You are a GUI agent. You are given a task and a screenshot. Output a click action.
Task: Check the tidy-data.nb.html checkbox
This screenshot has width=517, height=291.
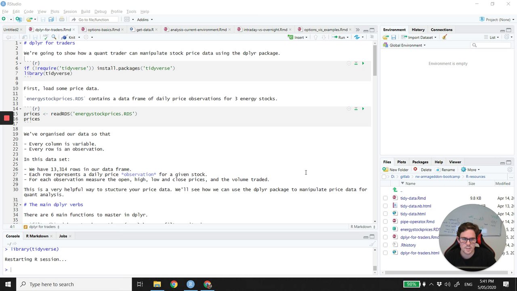385,206
